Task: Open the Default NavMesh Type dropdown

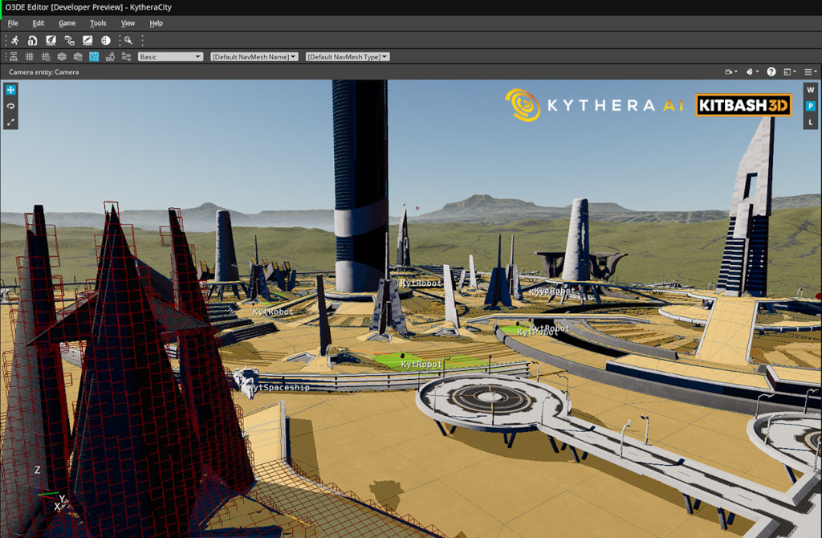Action: pos(347,56)
